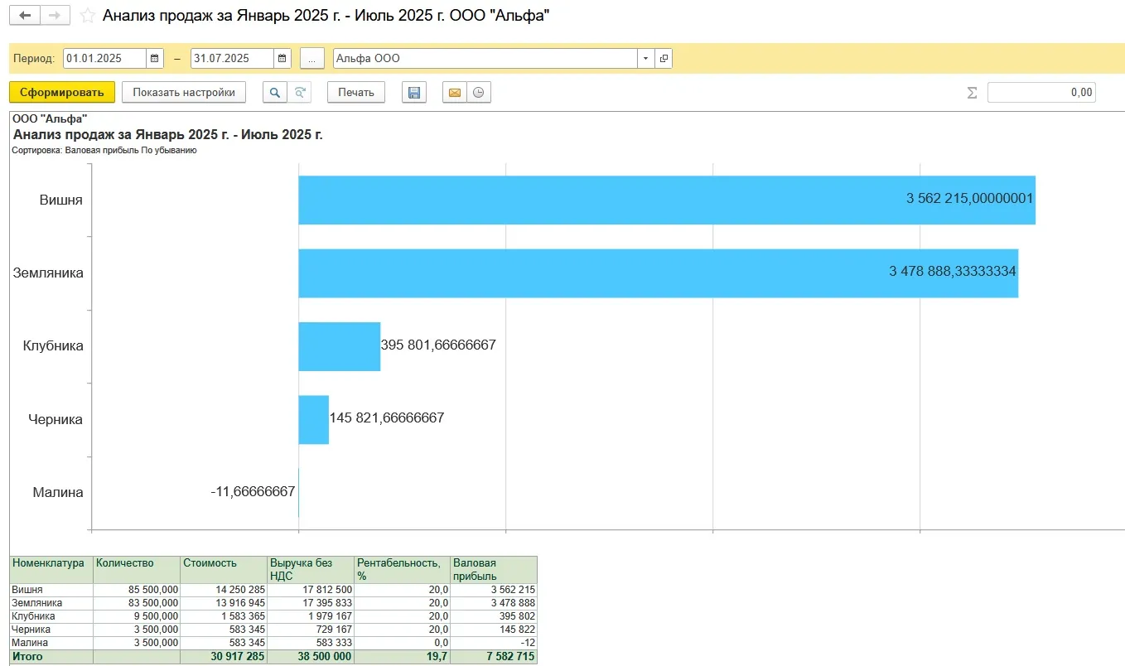
Task: Send report by email envelope icon
Action: (x=454, y=93)
